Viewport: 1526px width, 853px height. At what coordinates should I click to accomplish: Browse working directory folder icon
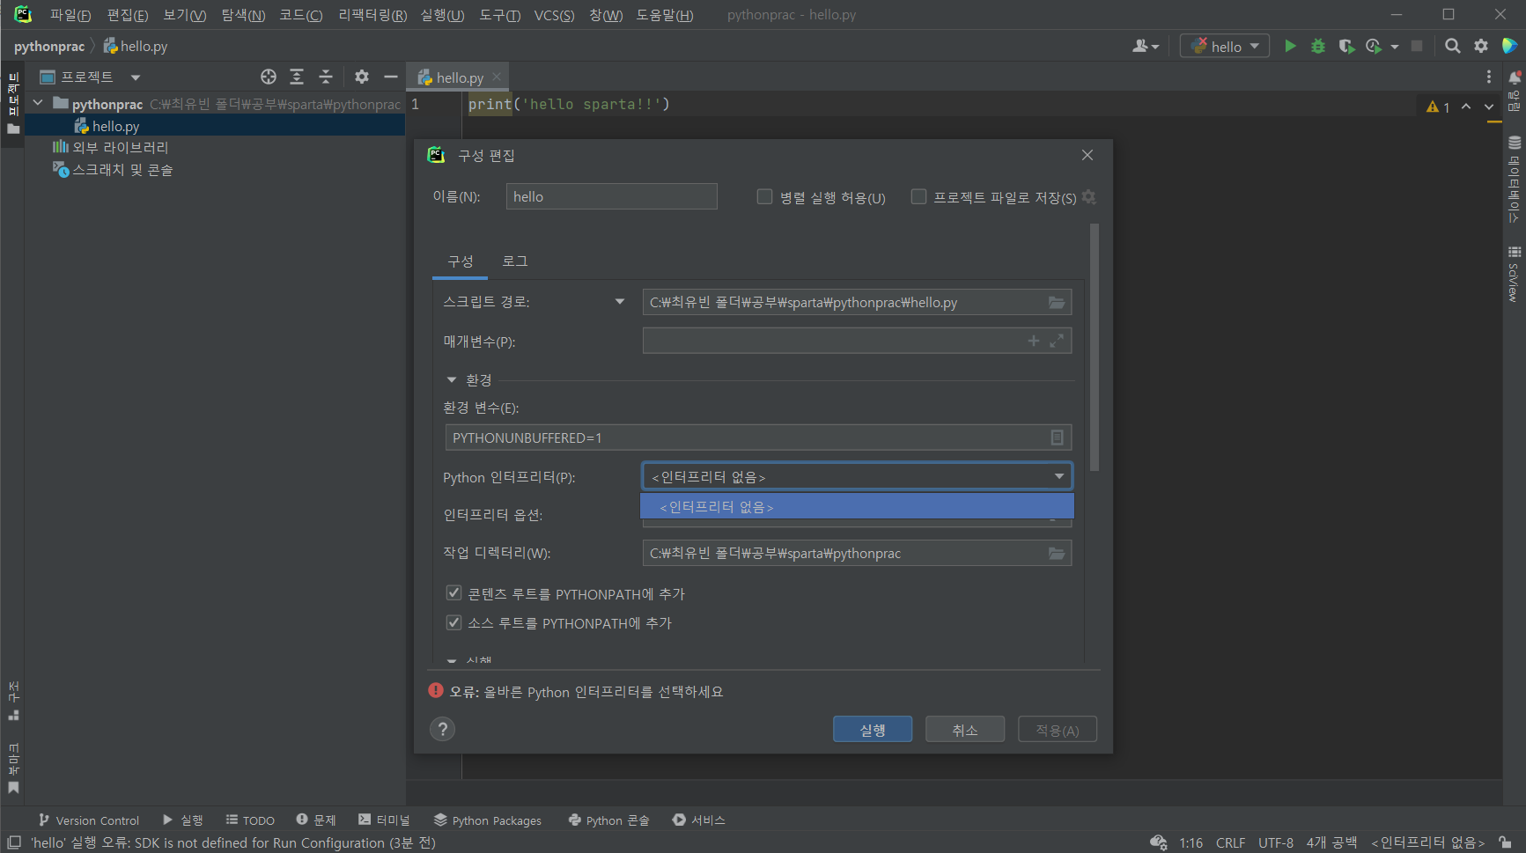pyautogui.click(x=1057, y=553)
